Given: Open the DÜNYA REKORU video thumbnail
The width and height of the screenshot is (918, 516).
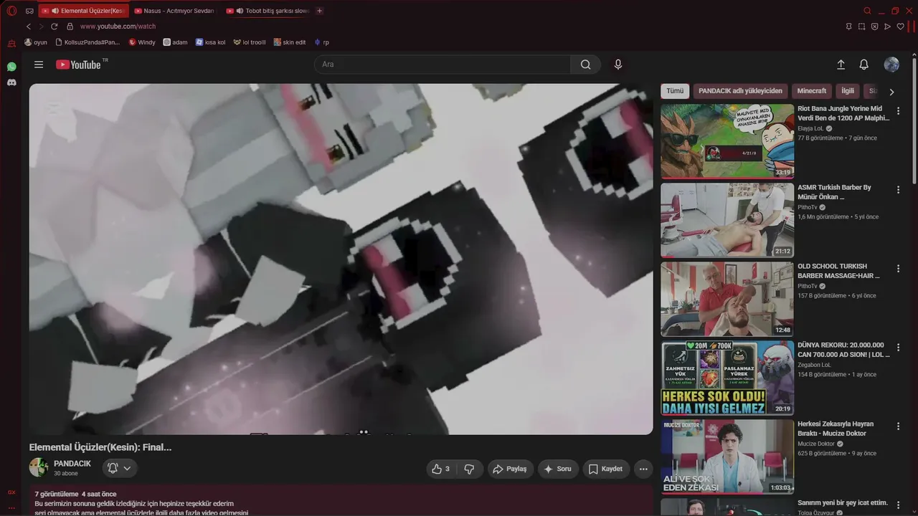Looking at the screenshot, I should 727,378.
